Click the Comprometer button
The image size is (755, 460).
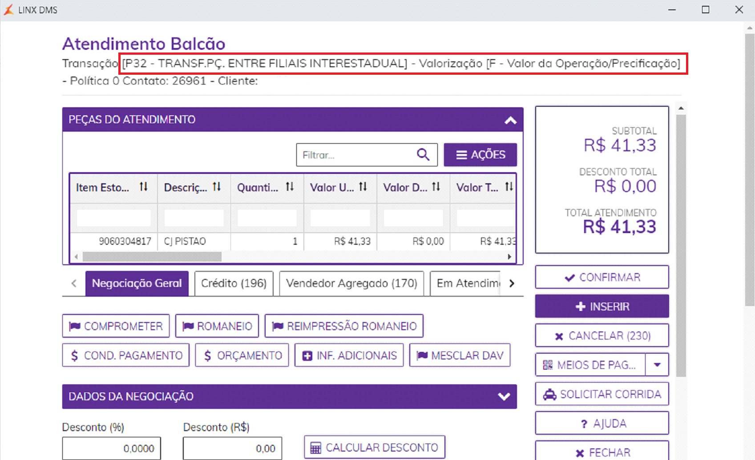click(x=116, y=326)
